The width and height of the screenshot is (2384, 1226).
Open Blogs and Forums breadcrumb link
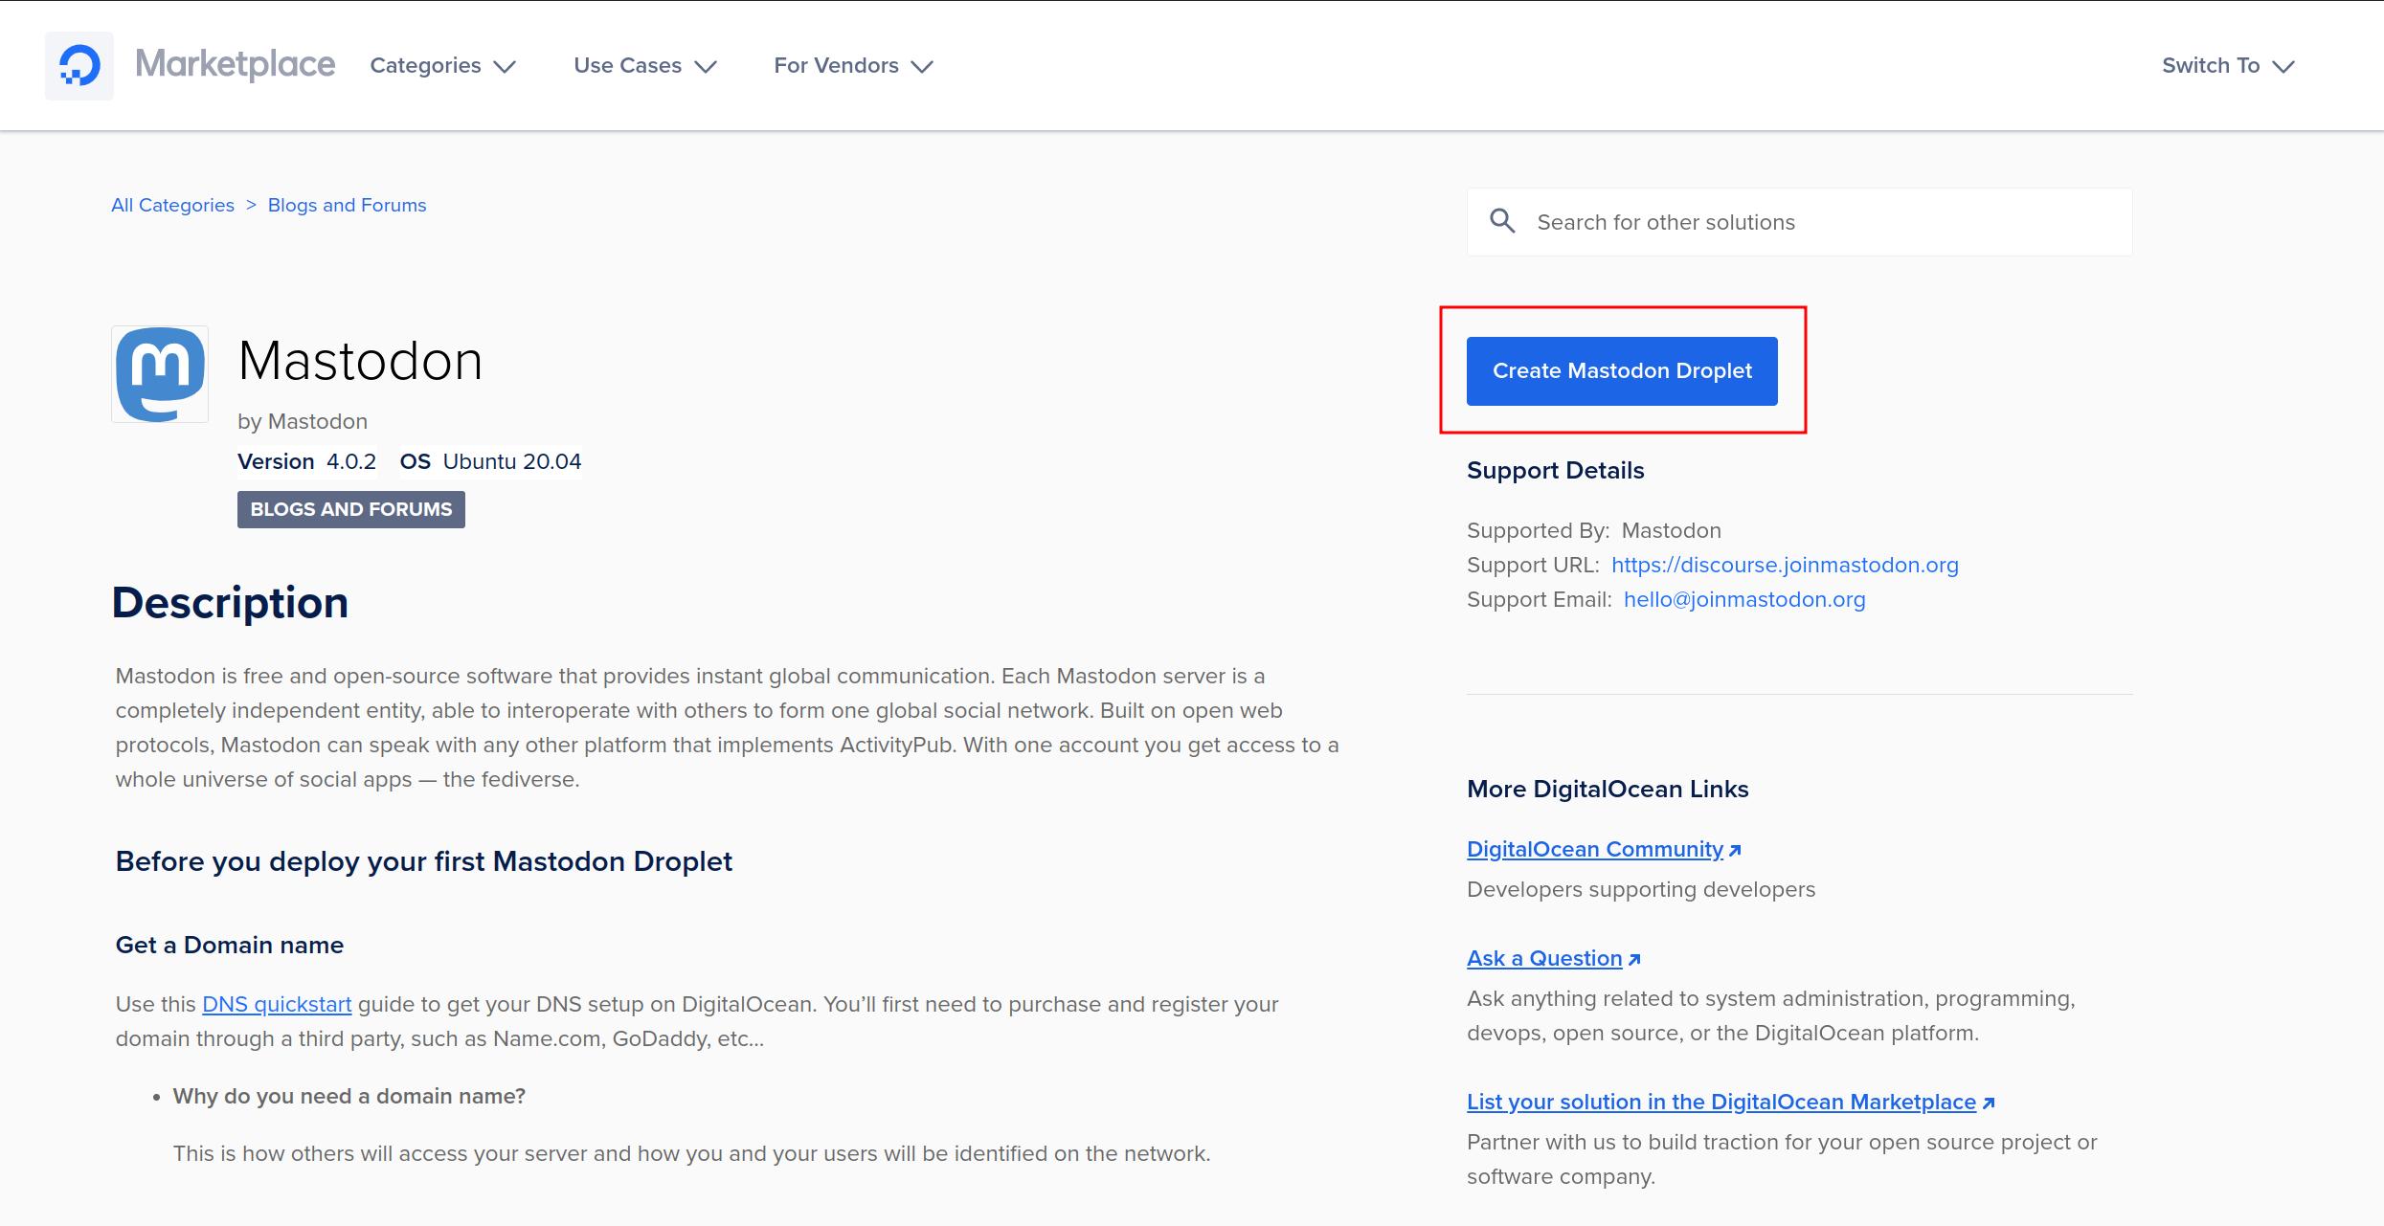pos(347,205)
